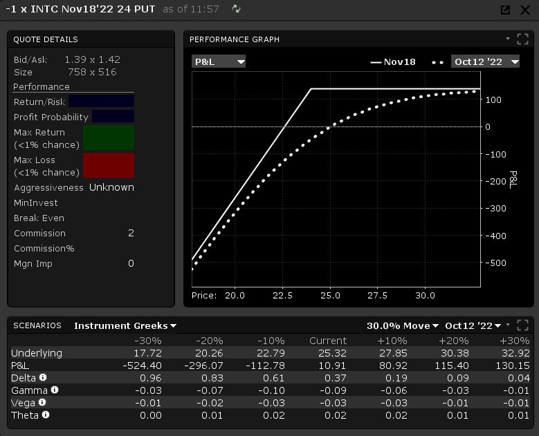Open the Instrument Greeks scenario dropdown
The image size is (539, 436).
pos(125,325)
